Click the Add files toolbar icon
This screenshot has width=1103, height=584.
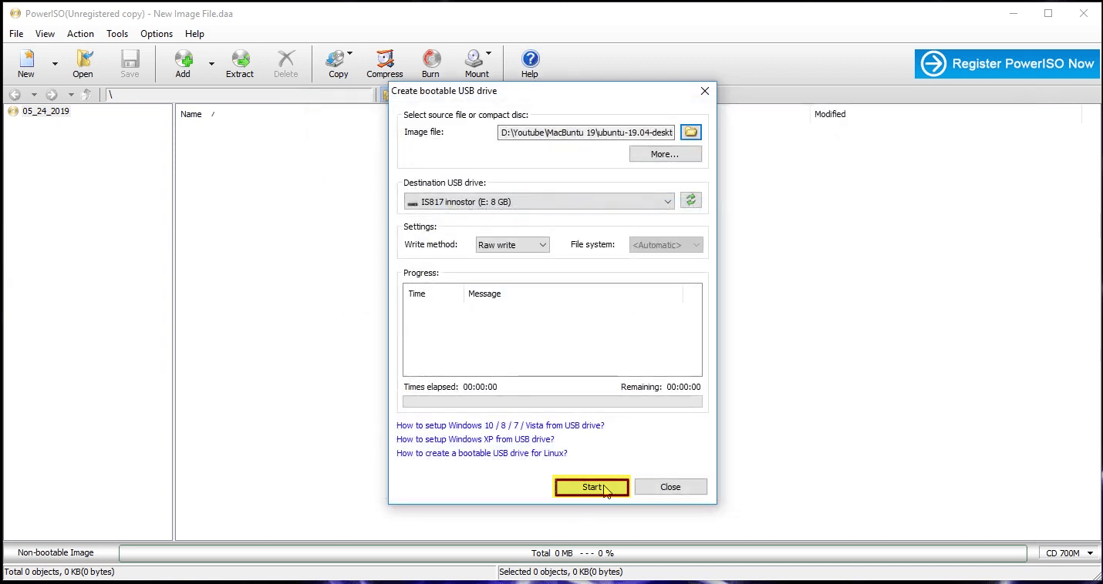pyautogui.click(x=183, y=63)
